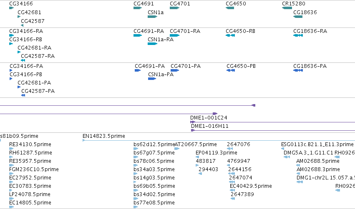Select the CG34166 gene arrow glyph
This screenshot has height=209, width=355.
11,8
